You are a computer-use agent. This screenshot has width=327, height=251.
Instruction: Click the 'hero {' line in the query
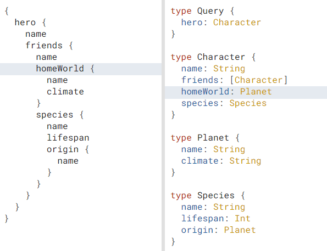30,23
